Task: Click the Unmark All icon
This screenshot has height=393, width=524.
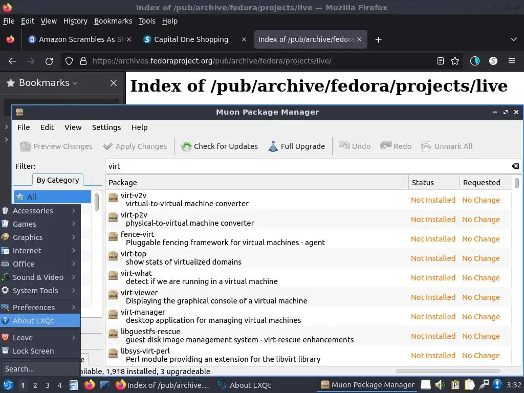Action: (x=426, y=146)
